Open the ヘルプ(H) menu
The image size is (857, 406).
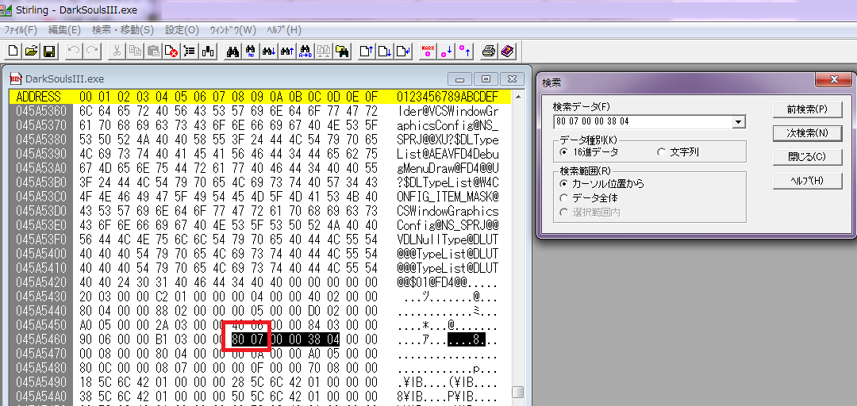[x=283, y=30]
